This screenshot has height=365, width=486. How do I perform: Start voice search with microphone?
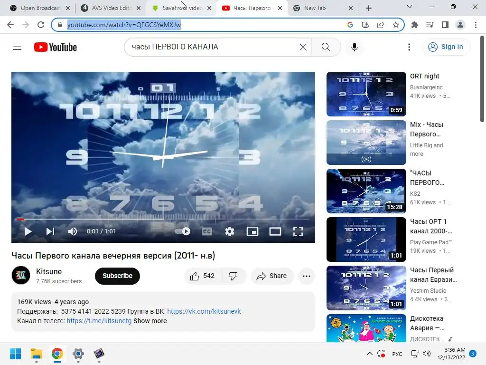(355, 47)
